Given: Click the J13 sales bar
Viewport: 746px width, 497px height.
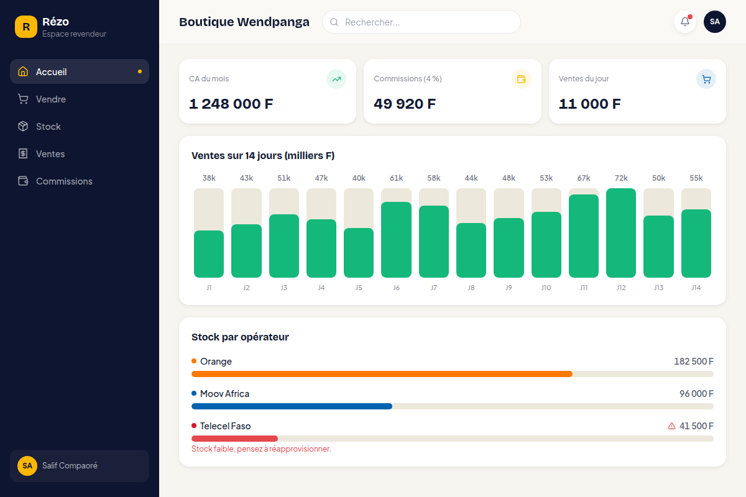Looking at the screenshot, I should [658, 247].
